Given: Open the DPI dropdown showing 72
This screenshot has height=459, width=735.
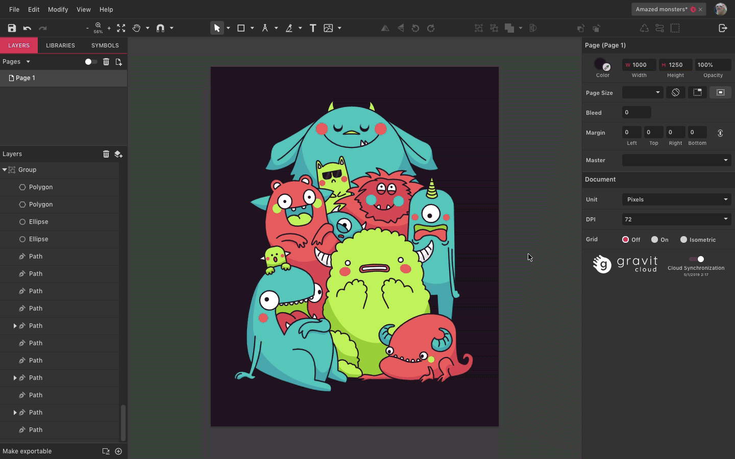Looking at the screenshot, I should [x=676, y=219].
